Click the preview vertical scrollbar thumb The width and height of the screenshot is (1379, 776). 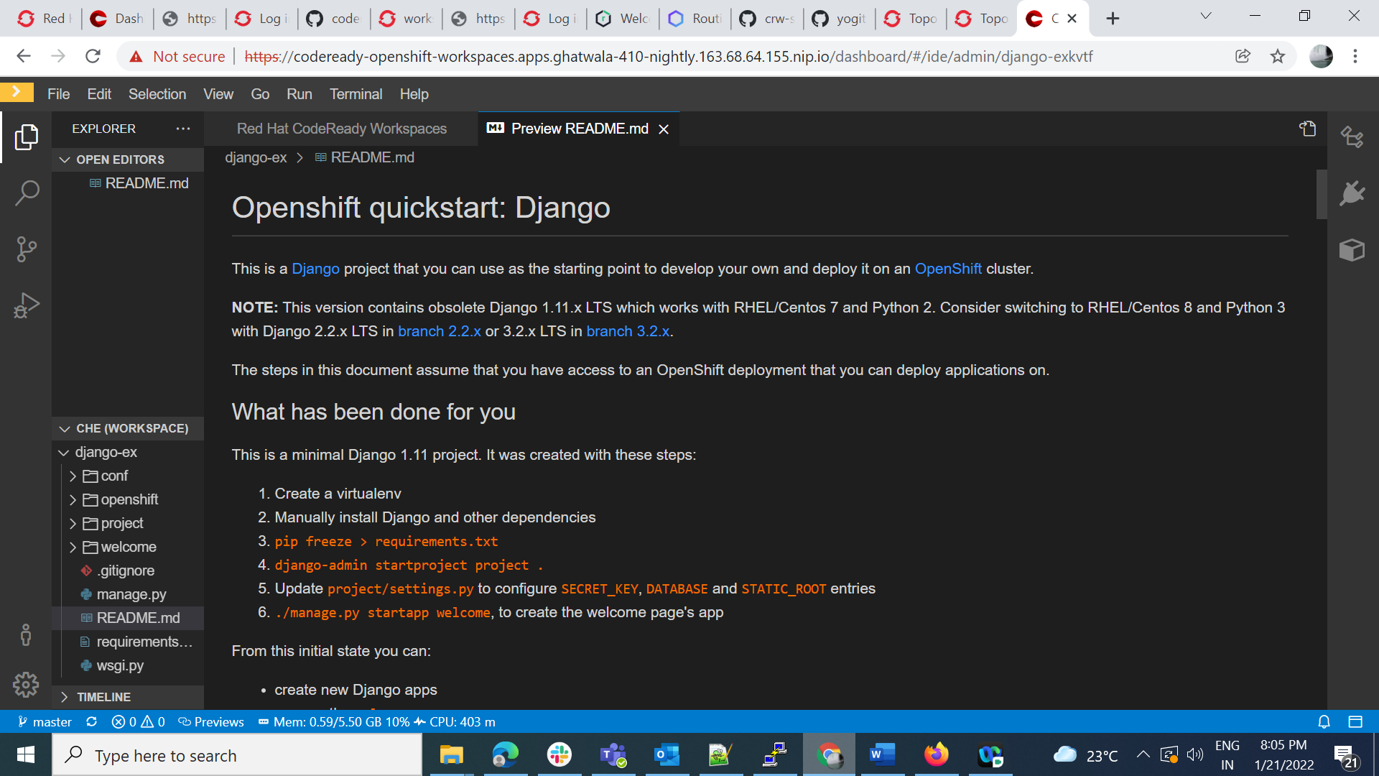1321,194
